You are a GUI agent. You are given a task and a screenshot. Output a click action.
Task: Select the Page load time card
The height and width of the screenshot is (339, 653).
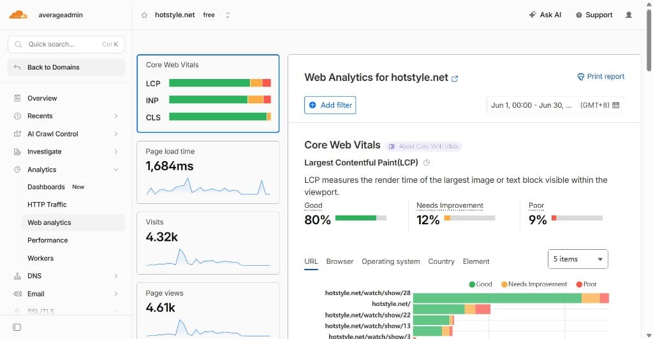click(208, 172)
